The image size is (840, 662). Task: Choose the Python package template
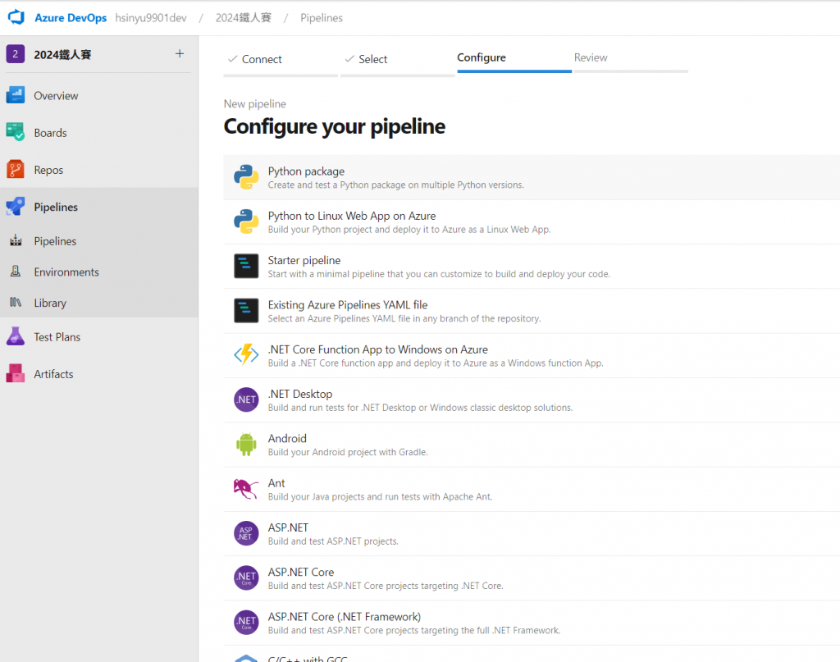pyautogui.click(x=532, y=177)
